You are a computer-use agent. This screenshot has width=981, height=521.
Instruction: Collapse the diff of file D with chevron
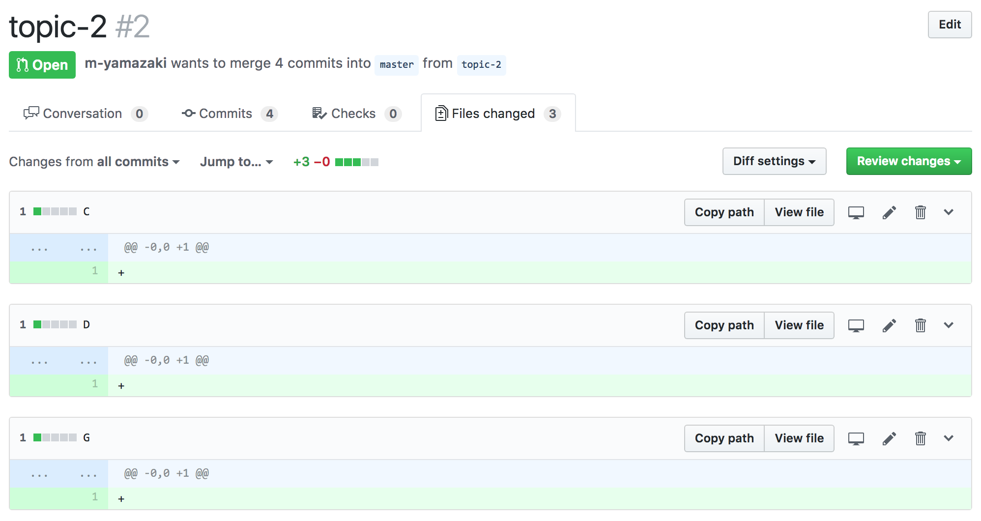pos(949,325)
